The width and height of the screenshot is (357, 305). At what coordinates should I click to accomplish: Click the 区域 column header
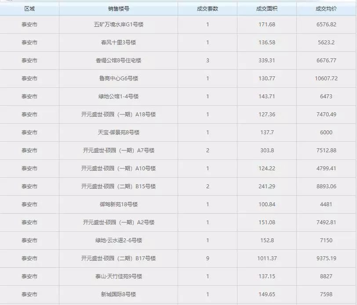(29, 9)
